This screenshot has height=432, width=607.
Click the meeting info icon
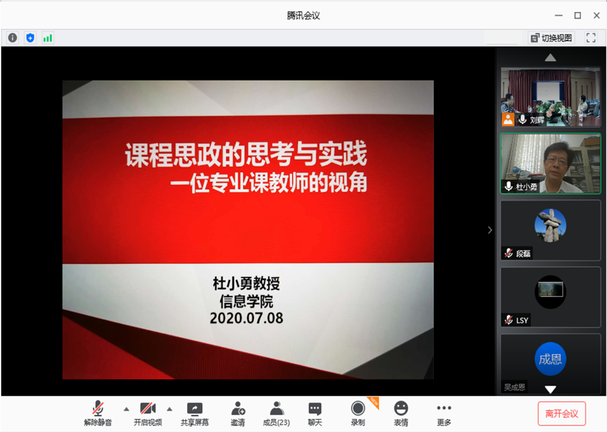point(12,38)
